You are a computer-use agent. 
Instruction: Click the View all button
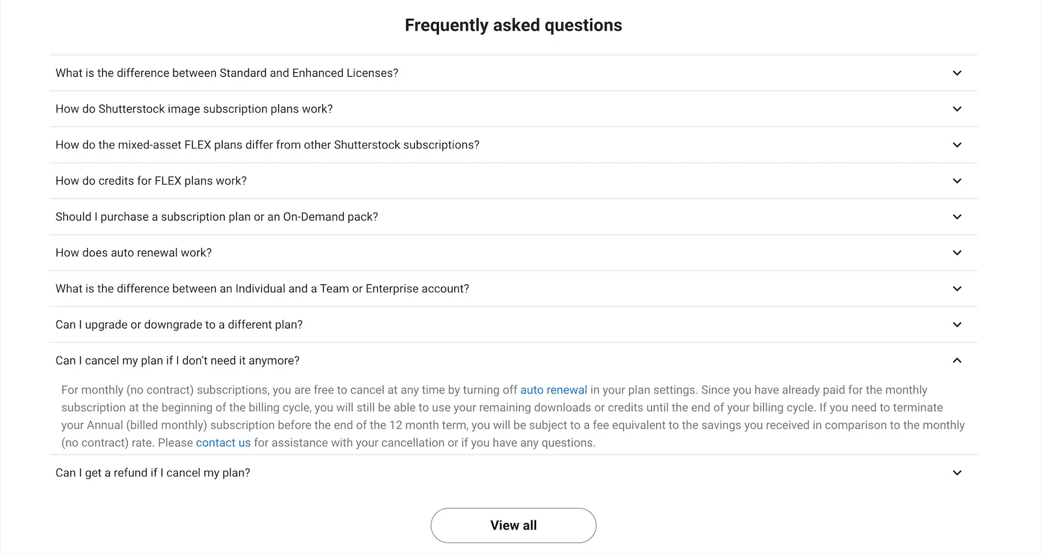point(513,525)
